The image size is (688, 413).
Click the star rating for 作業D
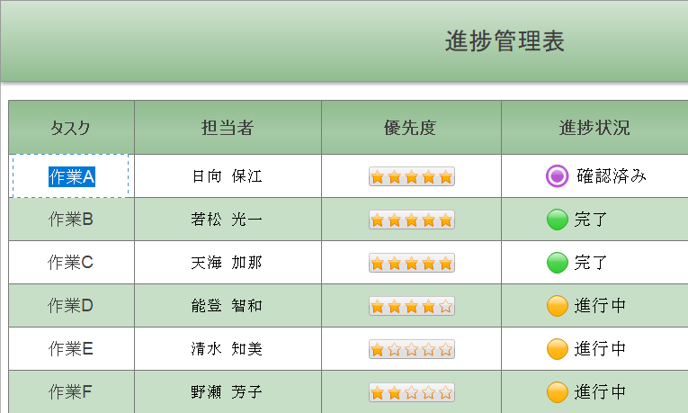(411, 306)
